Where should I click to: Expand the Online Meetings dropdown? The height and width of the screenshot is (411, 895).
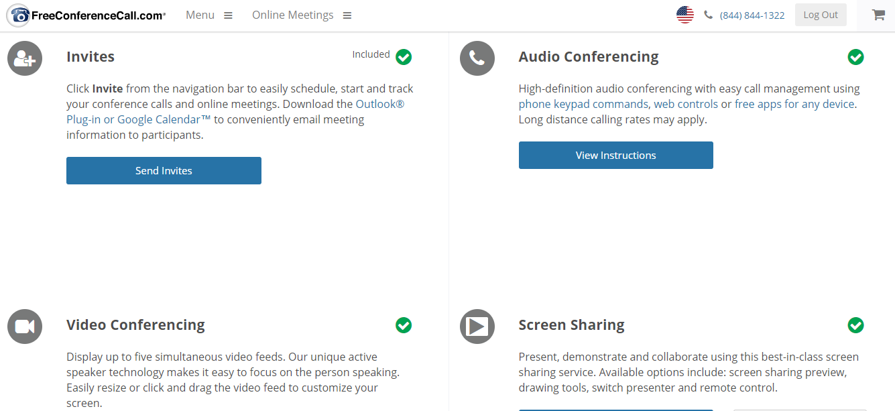pyautogui.click(x=302, y=15)
